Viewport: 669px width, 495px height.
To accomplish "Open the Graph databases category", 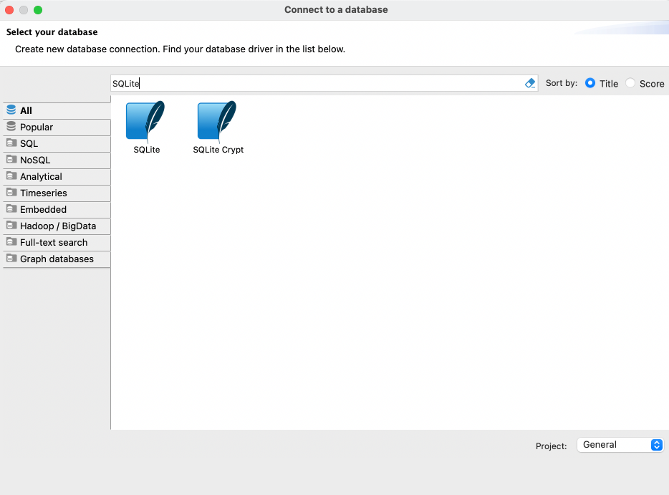I will coord(57,259).
